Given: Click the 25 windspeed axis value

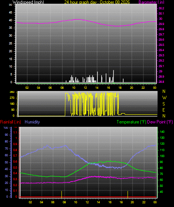Looking at the screenshot, I should click(10, 43).
